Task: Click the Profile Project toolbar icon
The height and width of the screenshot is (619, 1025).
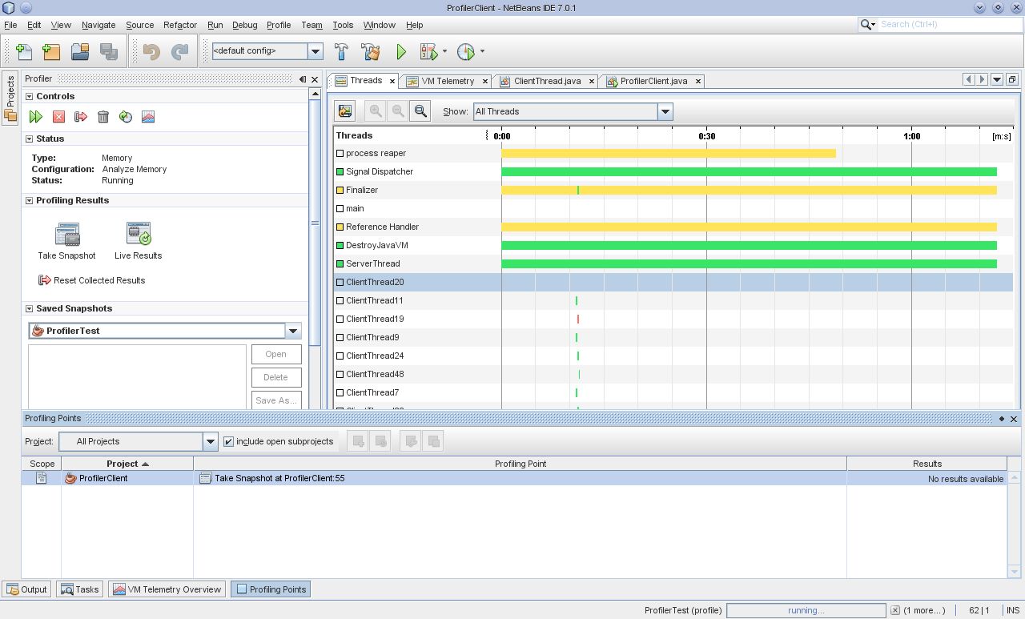Action: tap(466, 51)
